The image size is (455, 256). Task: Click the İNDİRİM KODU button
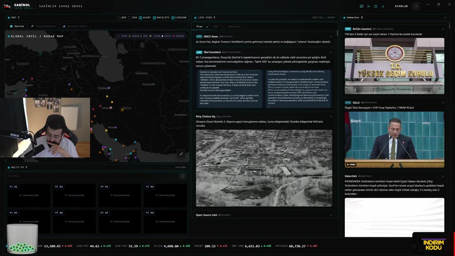(x=433, y=245)
